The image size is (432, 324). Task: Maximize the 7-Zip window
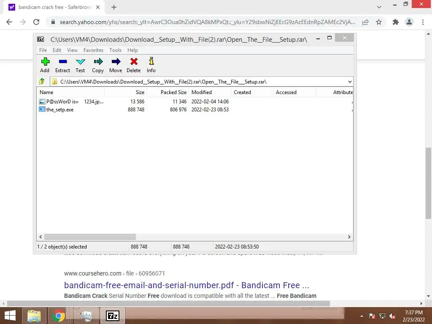tap(329, 38)
